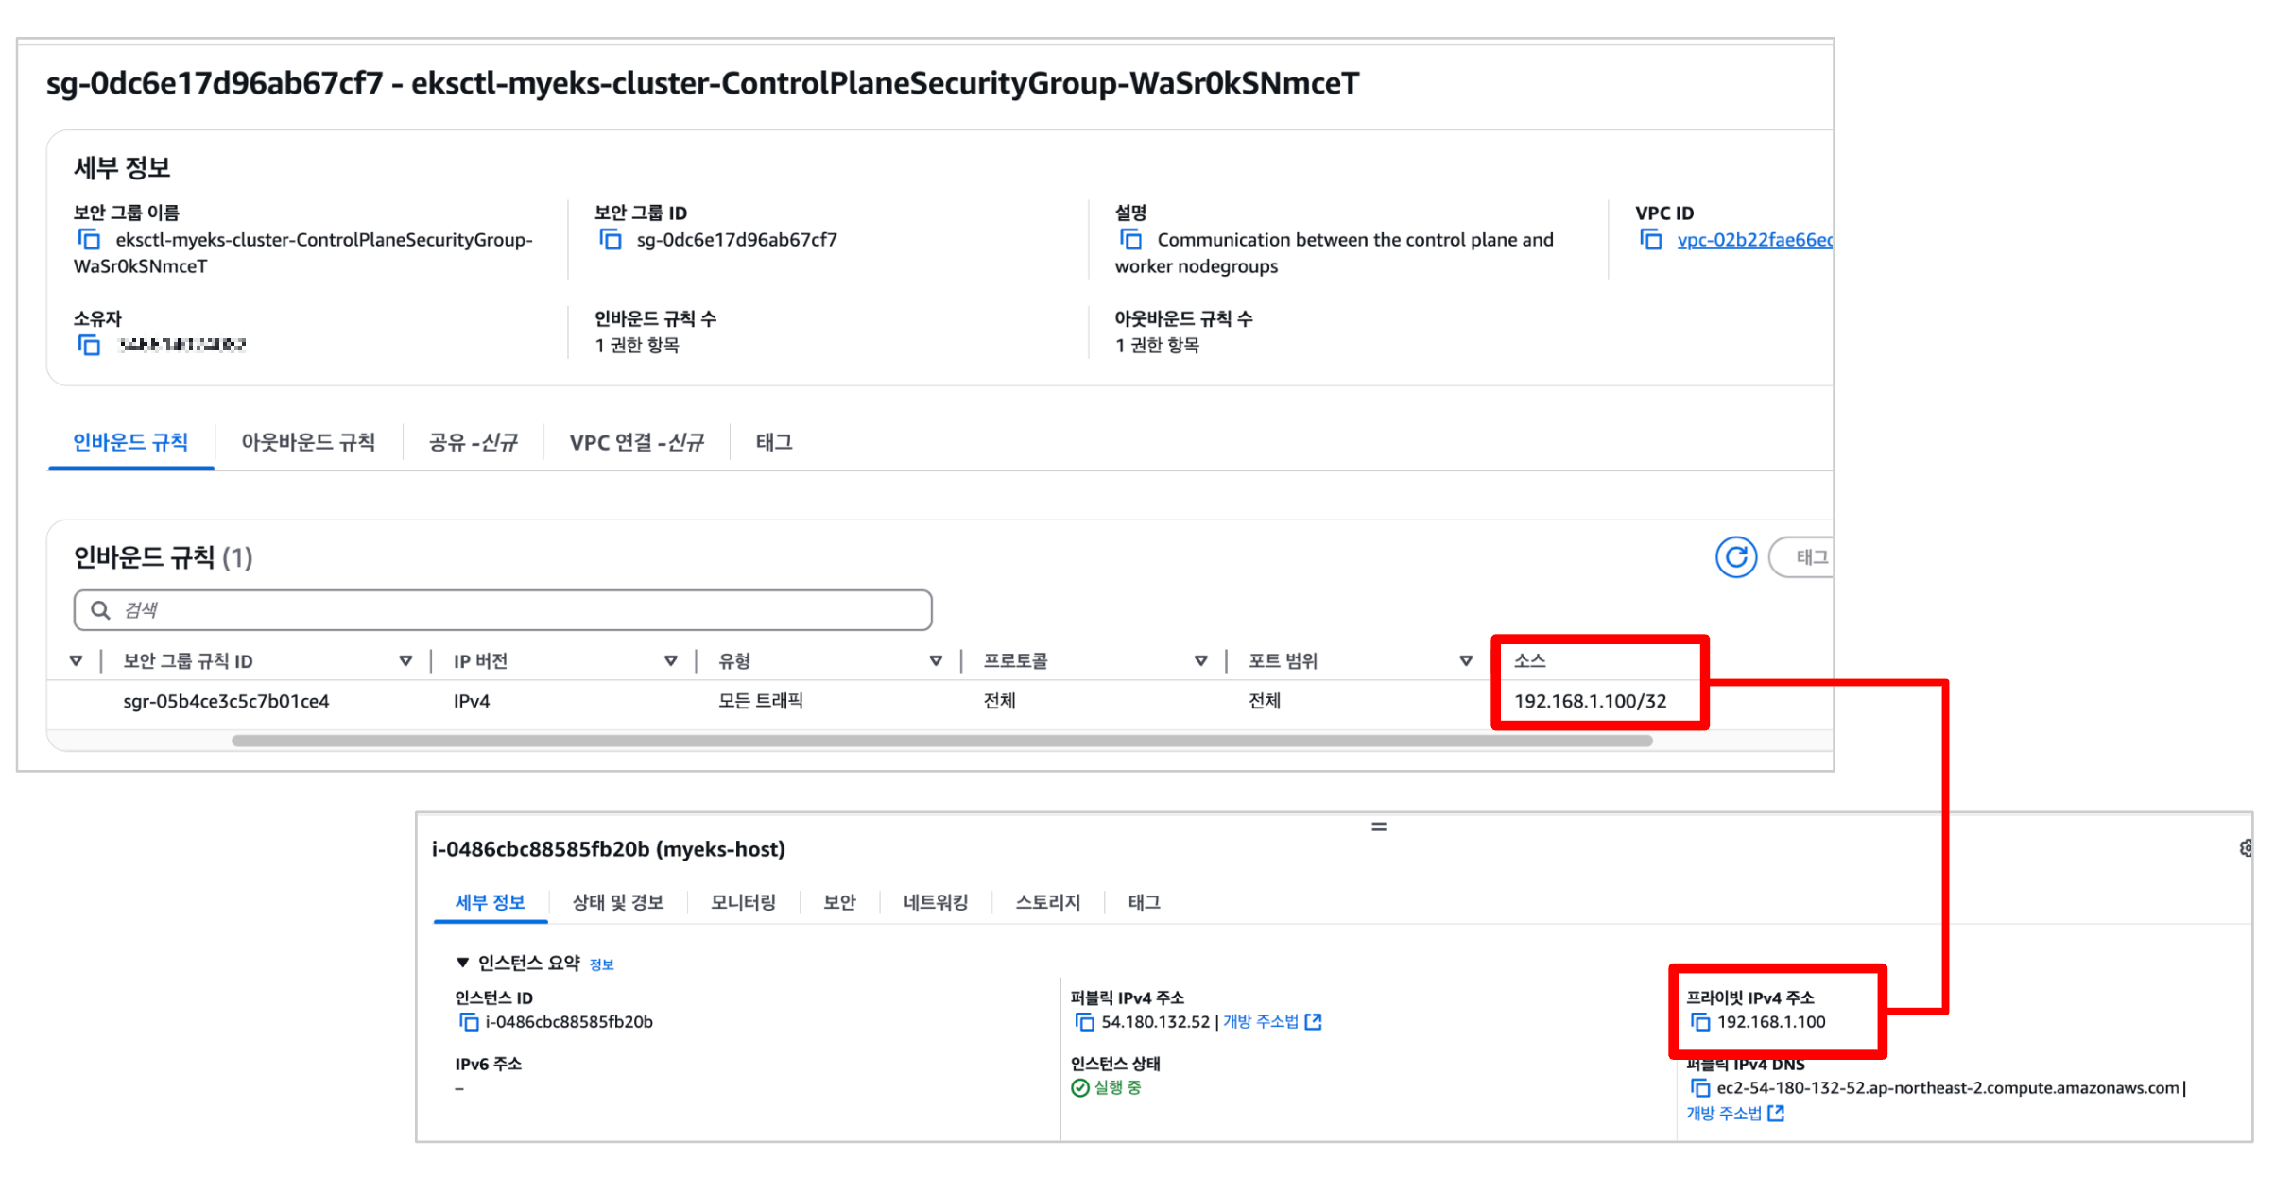This screenshot has height=1177, width=2274.
Task: Copy instance ID i-0486cbc88585fb20b icon
Action: click(x=468, y=1022)
